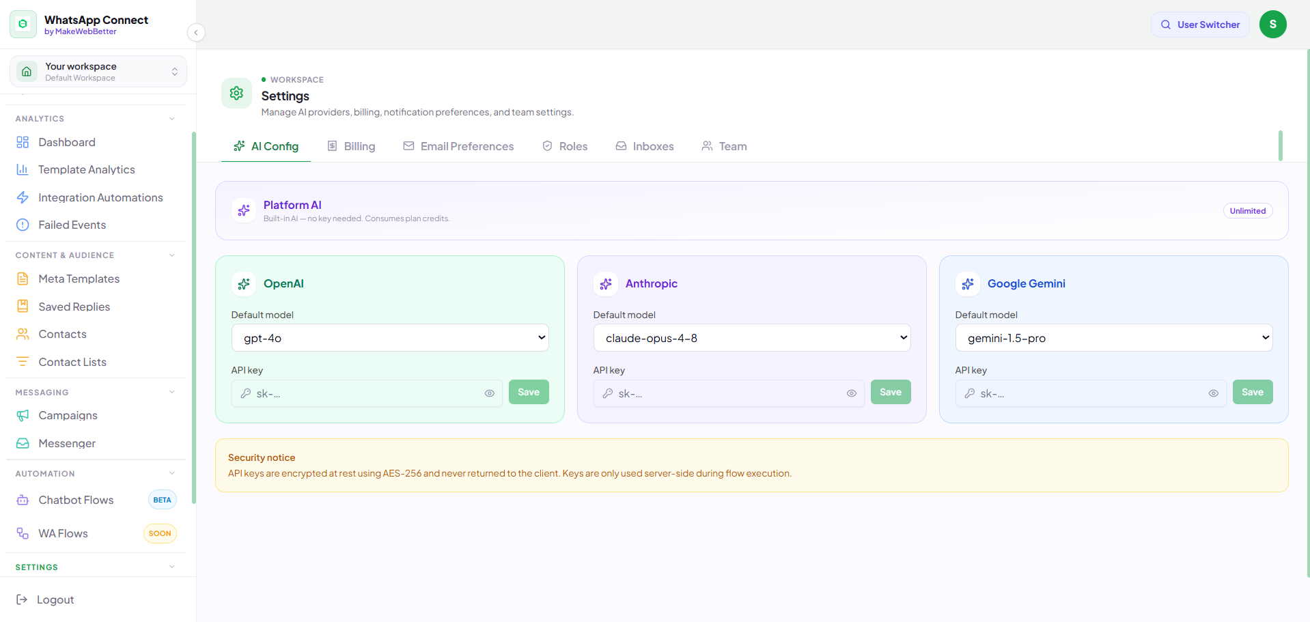
Task: Open the User Switcher
Action: tap(1200, 25)
